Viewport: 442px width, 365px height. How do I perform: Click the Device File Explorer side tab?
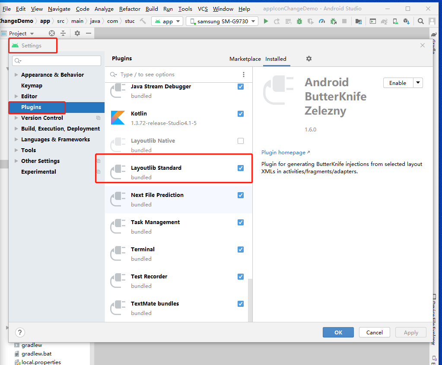(x=434, y=321)
